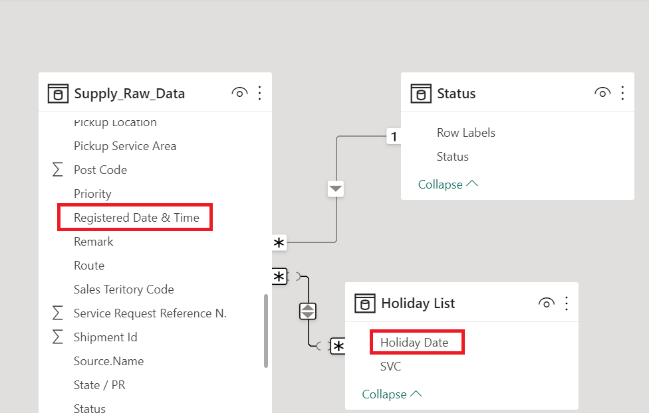This screenshot has width=649, height=413.
Task: Click the '1' cardinality marker on Status table
Action: (394, 136)
